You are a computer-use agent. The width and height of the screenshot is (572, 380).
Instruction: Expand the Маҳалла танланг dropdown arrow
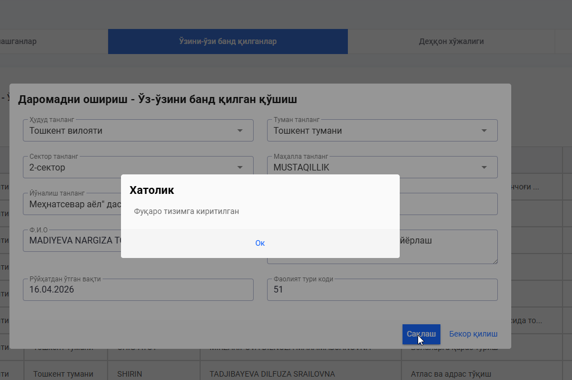click(x=484, y=167)
